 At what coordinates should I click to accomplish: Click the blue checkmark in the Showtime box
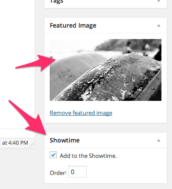pyautogui.click(x=54, y=154)
